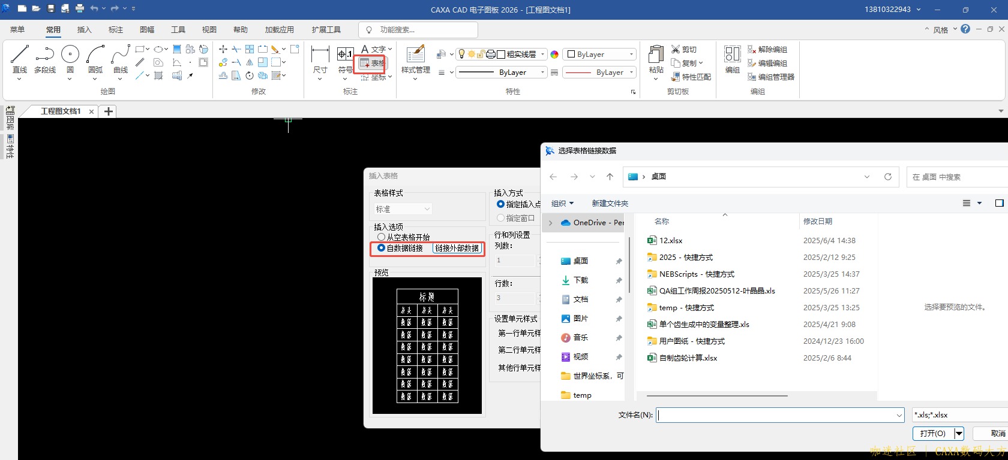Screen dimensions: 1008x460
Task: Select the 指定插入点 radio button
Action: 500,204
